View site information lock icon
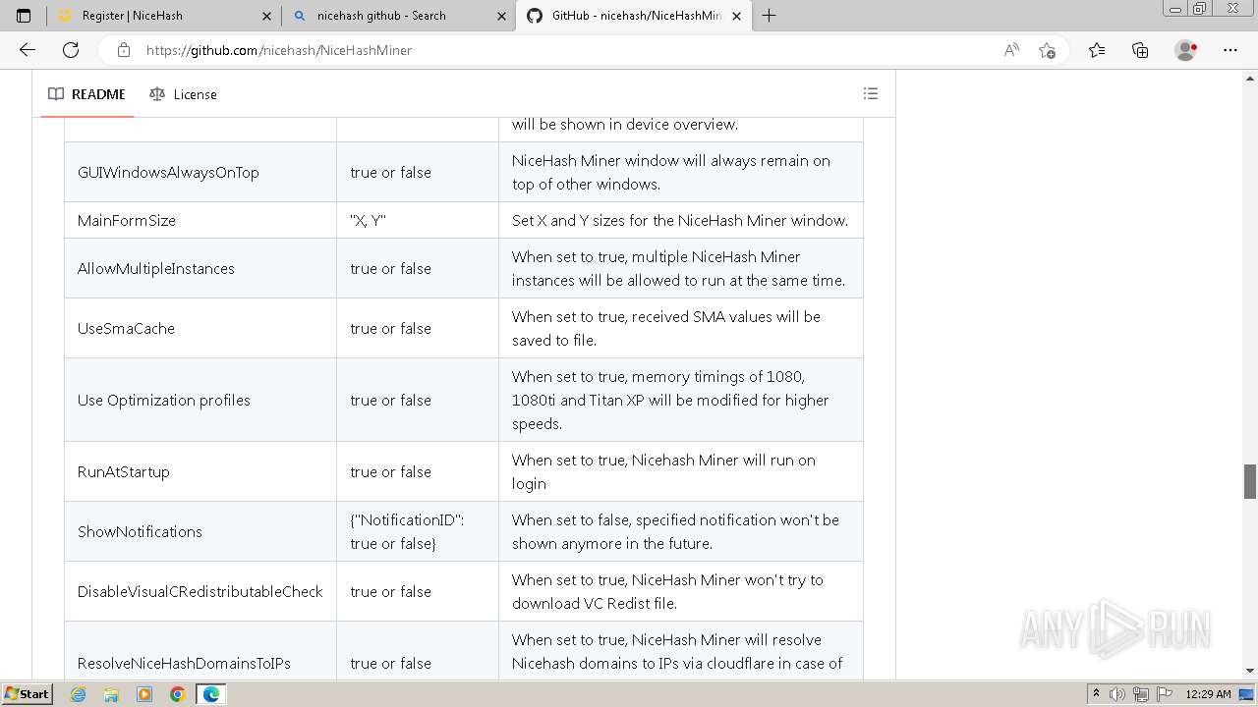The width and height of the screenshot is (1258, 707). click(123, 50)
